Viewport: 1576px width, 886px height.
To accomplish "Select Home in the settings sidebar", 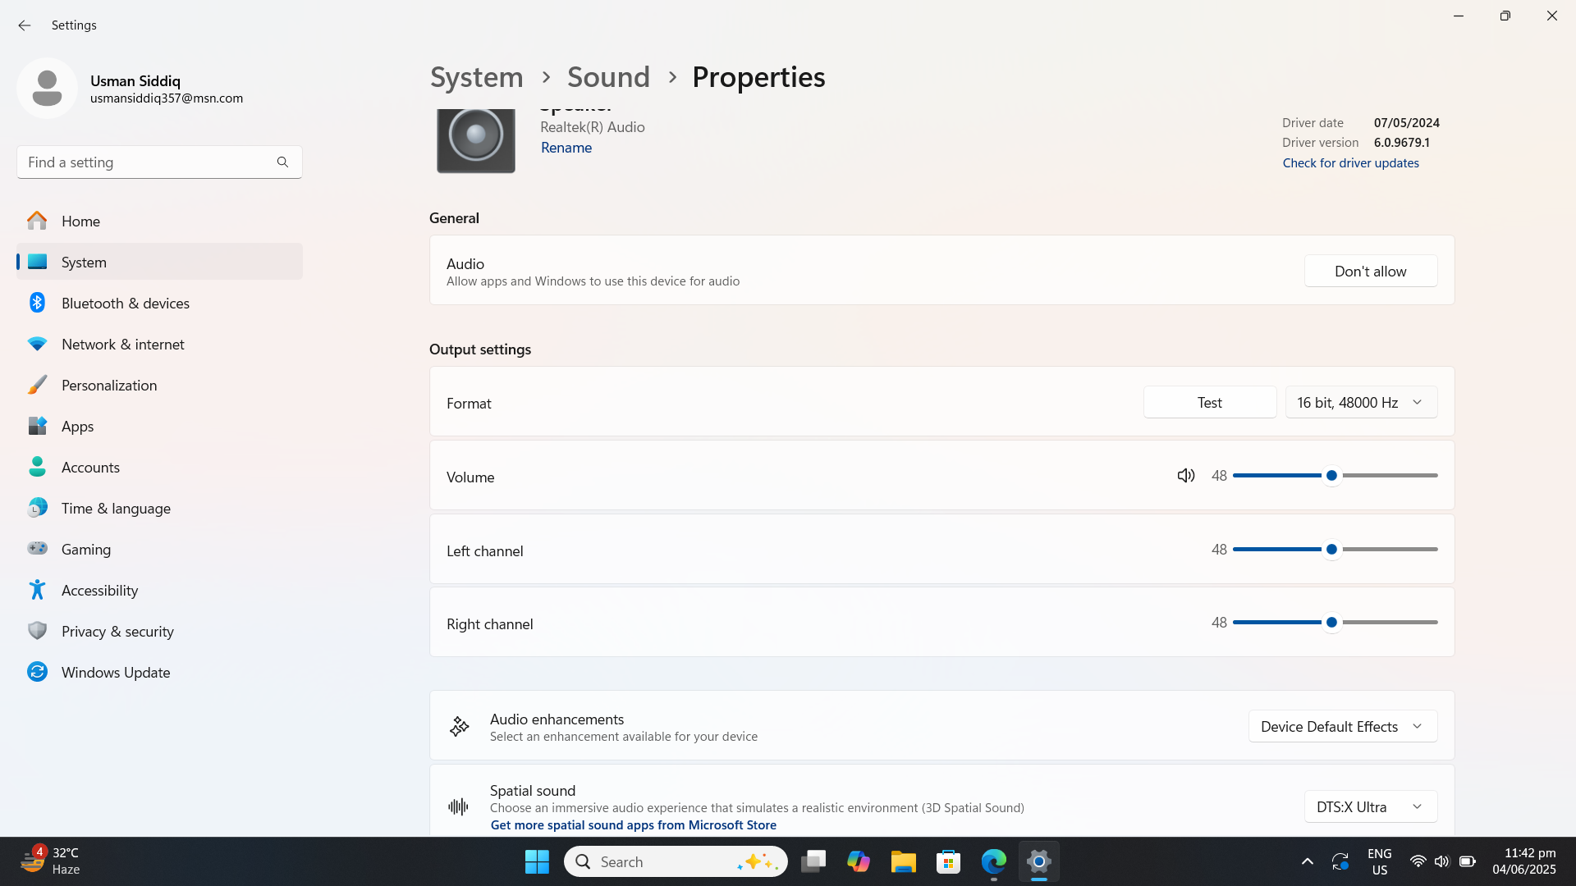I will point(80,221).
